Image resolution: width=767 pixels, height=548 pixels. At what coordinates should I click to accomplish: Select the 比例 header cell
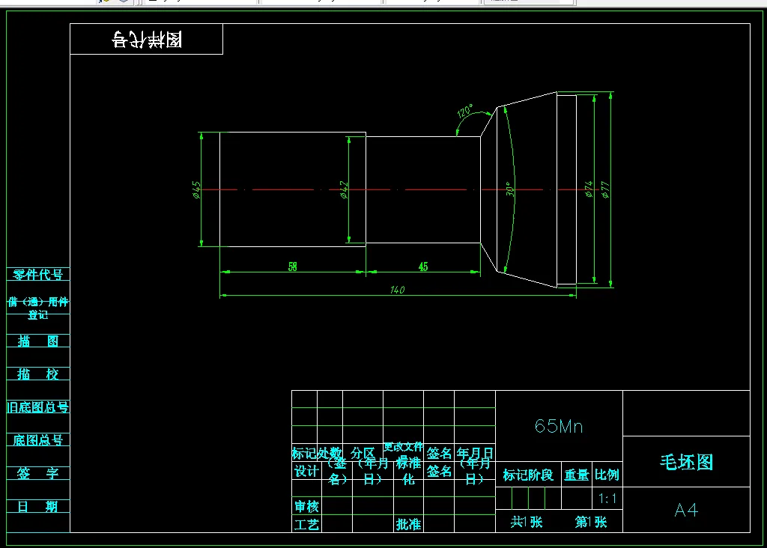pyautogui.click(x=607, y=475)
